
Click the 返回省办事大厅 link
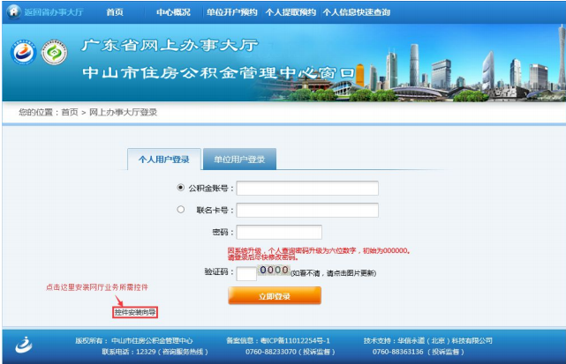(54, 12)
